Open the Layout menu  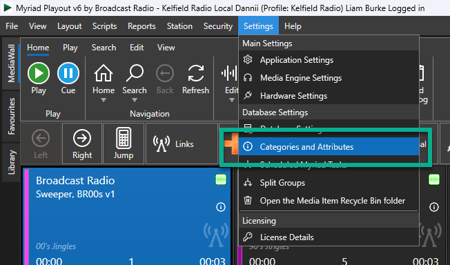70,26
